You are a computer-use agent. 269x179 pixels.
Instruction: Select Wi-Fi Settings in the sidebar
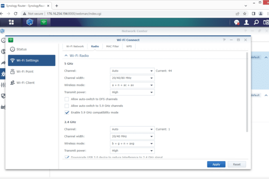(32, 61)
